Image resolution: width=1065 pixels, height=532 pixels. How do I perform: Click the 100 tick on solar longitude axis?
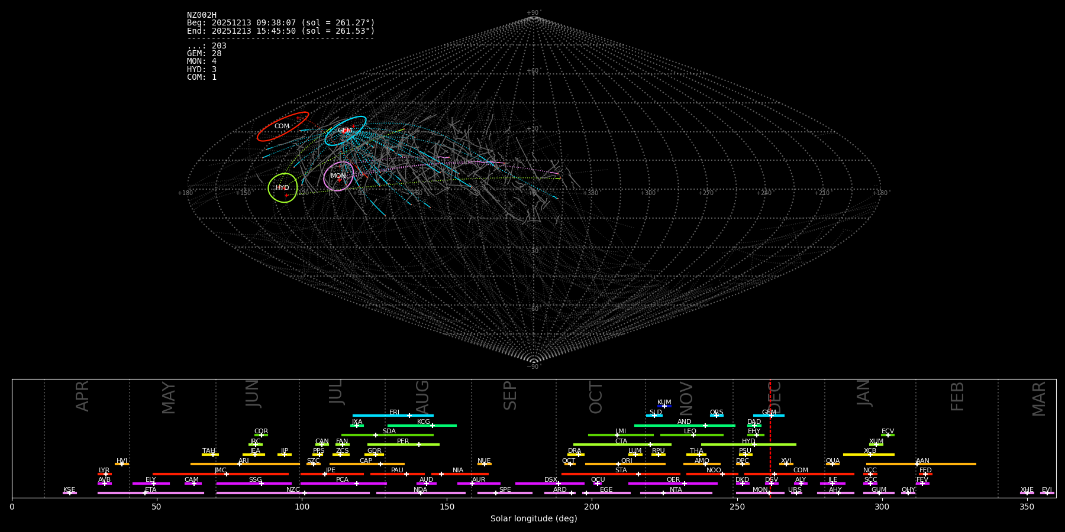point(302,507)
